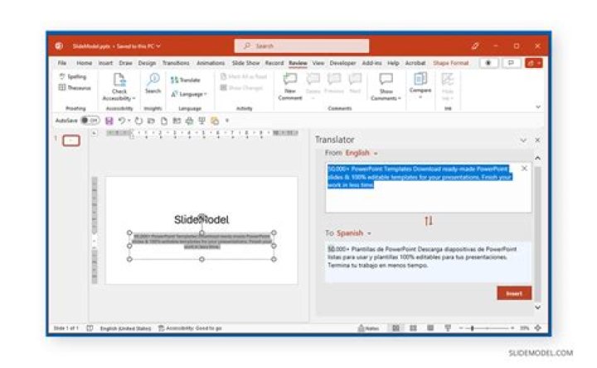
Task: Open the Check Accessibility tool
Action: coord(119,87)
